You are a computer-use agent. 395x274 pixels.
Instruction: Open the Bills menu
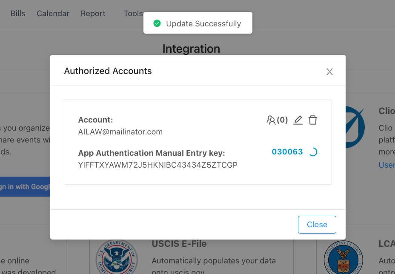pyautogui.click(x=18, y=13)
